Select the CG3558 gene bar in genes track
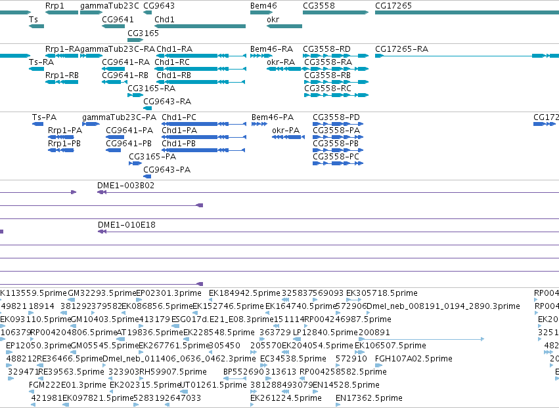 [336, 12]
